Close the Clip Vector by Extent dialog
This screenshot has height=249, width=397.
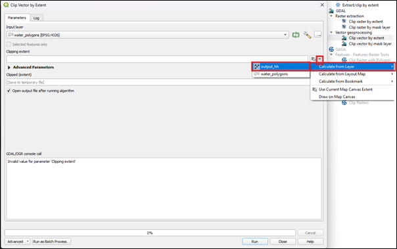click(x=322, y=5)
